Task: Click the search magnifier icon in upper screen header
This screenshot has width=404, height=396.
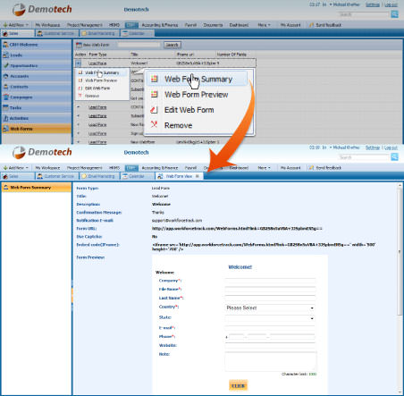Action: pos(394,14)
